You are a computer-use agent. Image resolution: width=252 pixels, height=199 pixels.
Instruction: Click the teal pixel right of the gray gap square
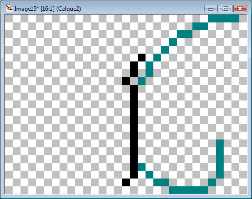142,81
